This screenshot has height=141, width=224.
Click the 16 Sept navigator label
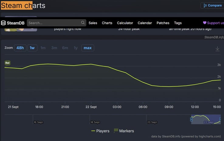[x=38, y=122]
